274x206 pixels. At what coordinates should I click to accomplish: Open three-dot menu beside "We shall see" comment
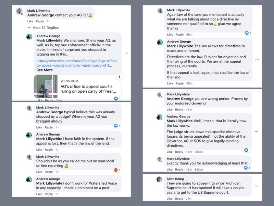[126, 53]
